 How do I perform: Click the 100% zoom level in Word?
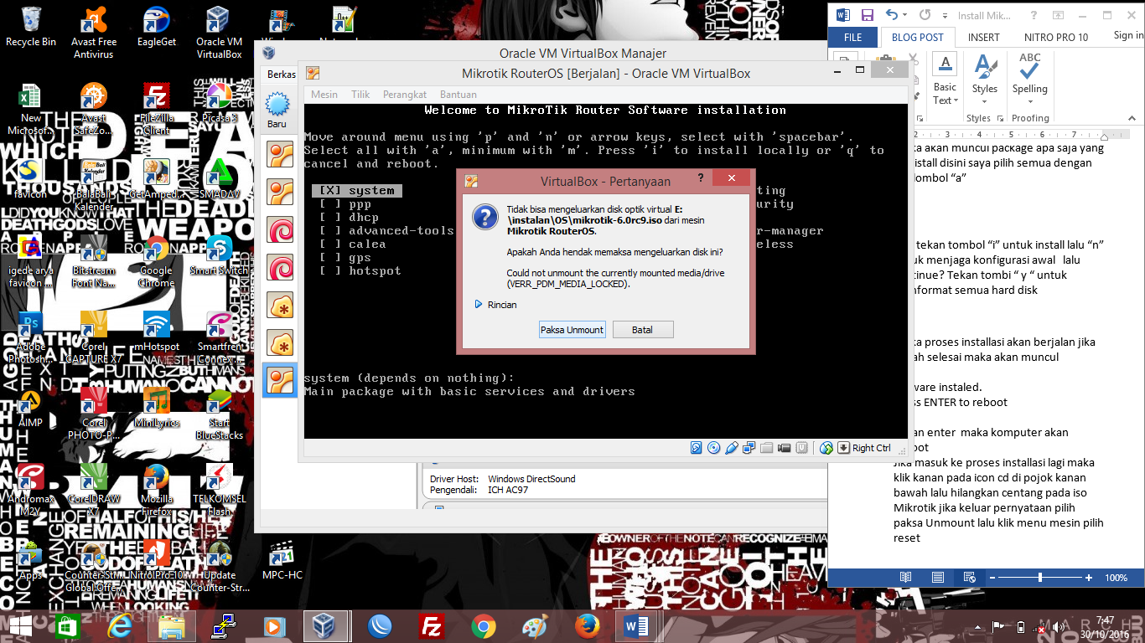(1116, 577)
